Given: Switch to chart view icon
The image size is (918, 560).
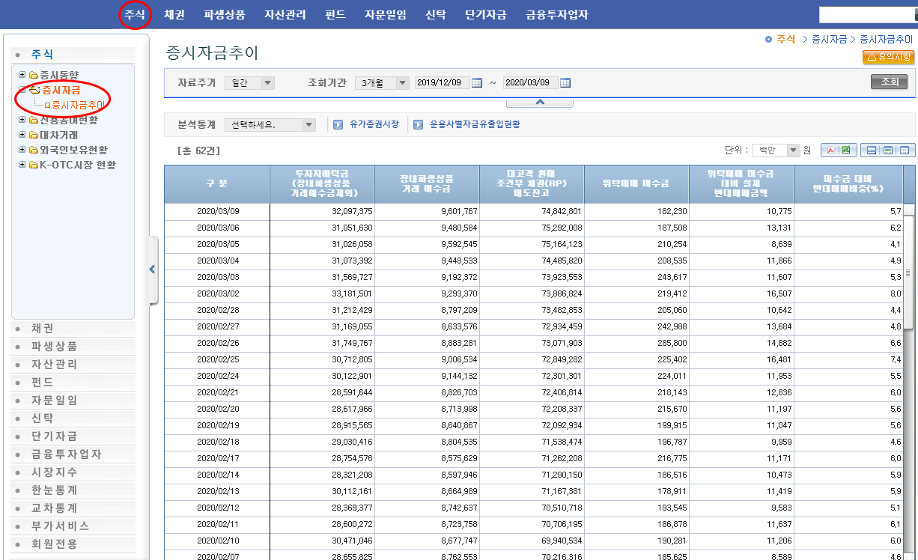Looking at the screenshot, I should click(887, 150).
